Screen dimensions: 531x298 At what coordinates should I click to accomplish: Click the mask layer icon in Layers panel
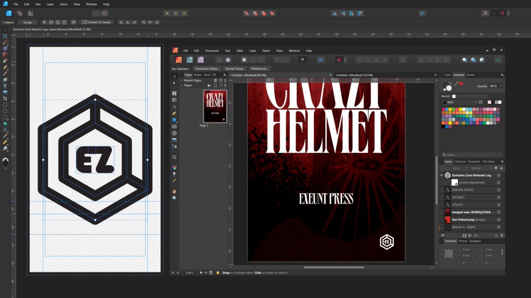pyautogui.click(x=464, y=236)
